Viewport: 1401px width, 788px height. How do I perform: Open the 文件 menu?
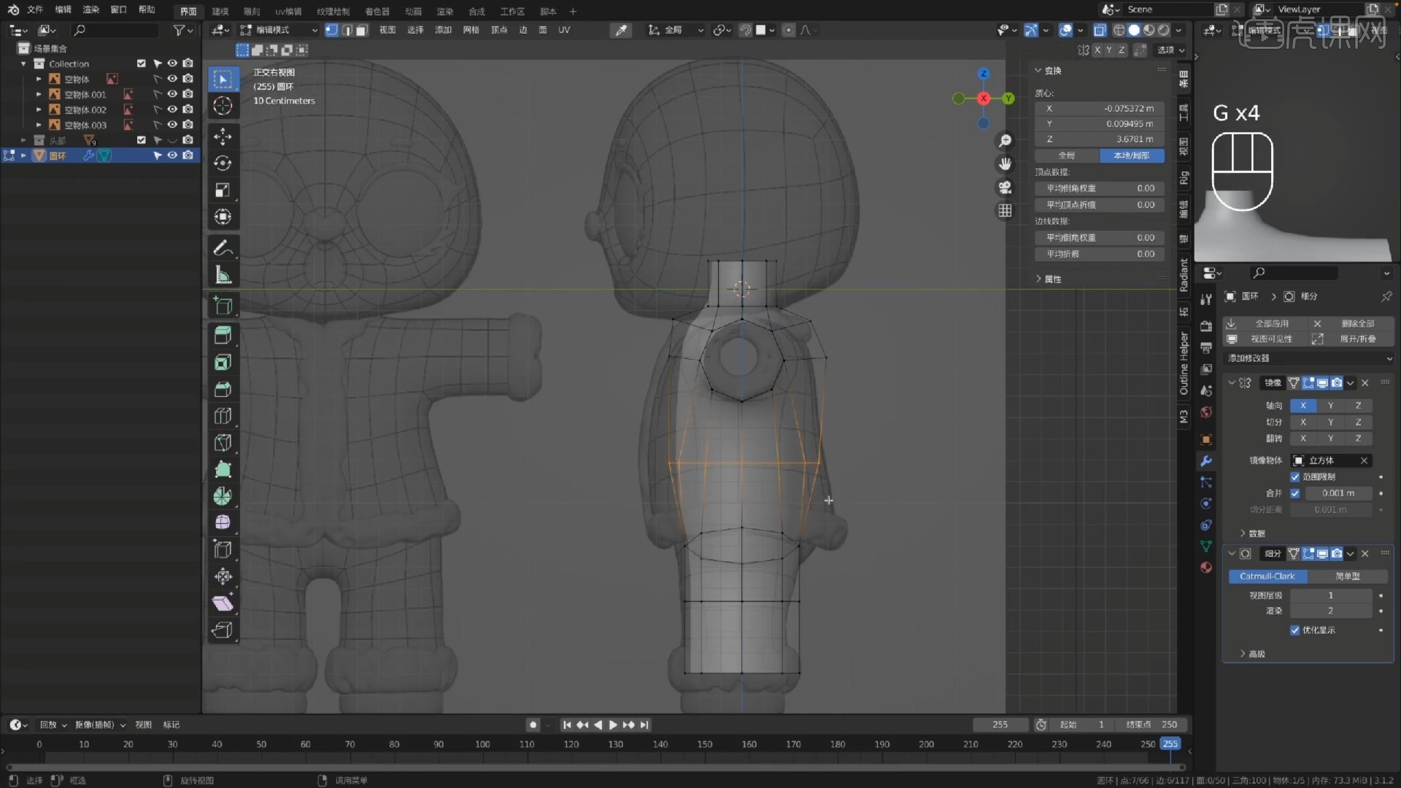(x=35, y=10)
